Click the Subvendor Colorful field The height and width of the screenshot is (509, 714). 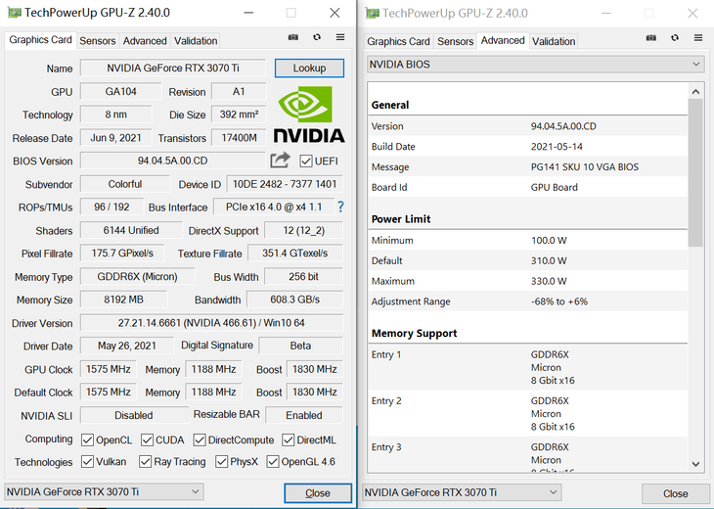pos(125,184)
